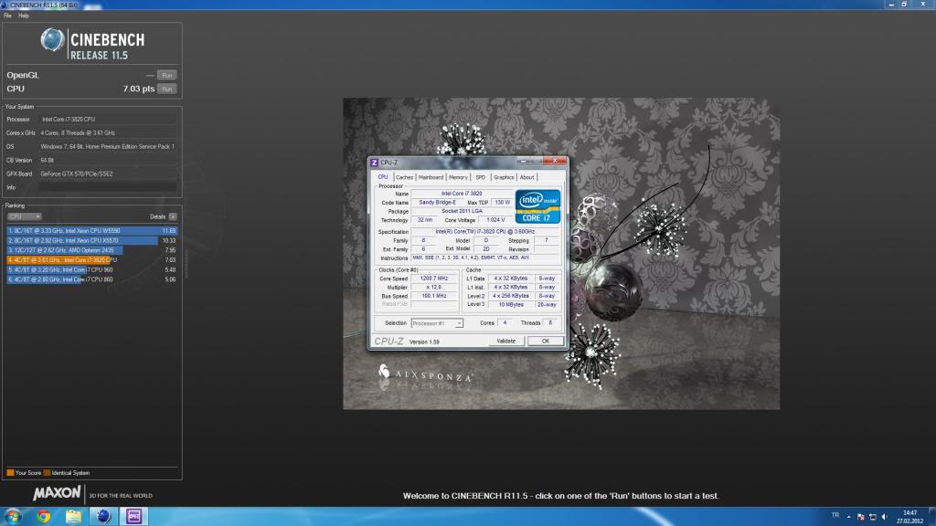Open the CPU ranking type dropdown
This screenshot has height=526, width=936.
(25, 216)
